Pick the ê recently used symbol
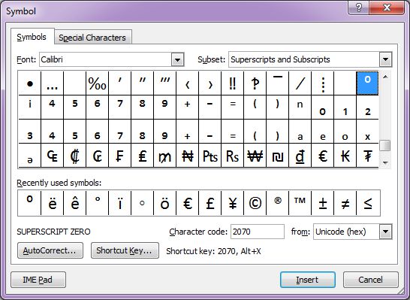 pyautogui.click(x=74, y=203)
